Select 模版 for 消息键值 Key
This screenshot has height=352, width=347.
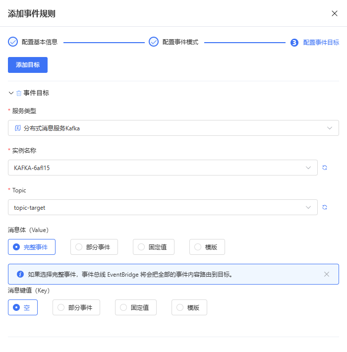(189, 307)
